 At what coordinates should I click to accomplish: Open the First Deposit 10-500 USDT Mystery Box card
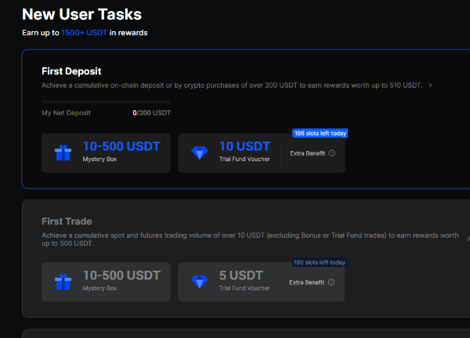coord(106,153)
